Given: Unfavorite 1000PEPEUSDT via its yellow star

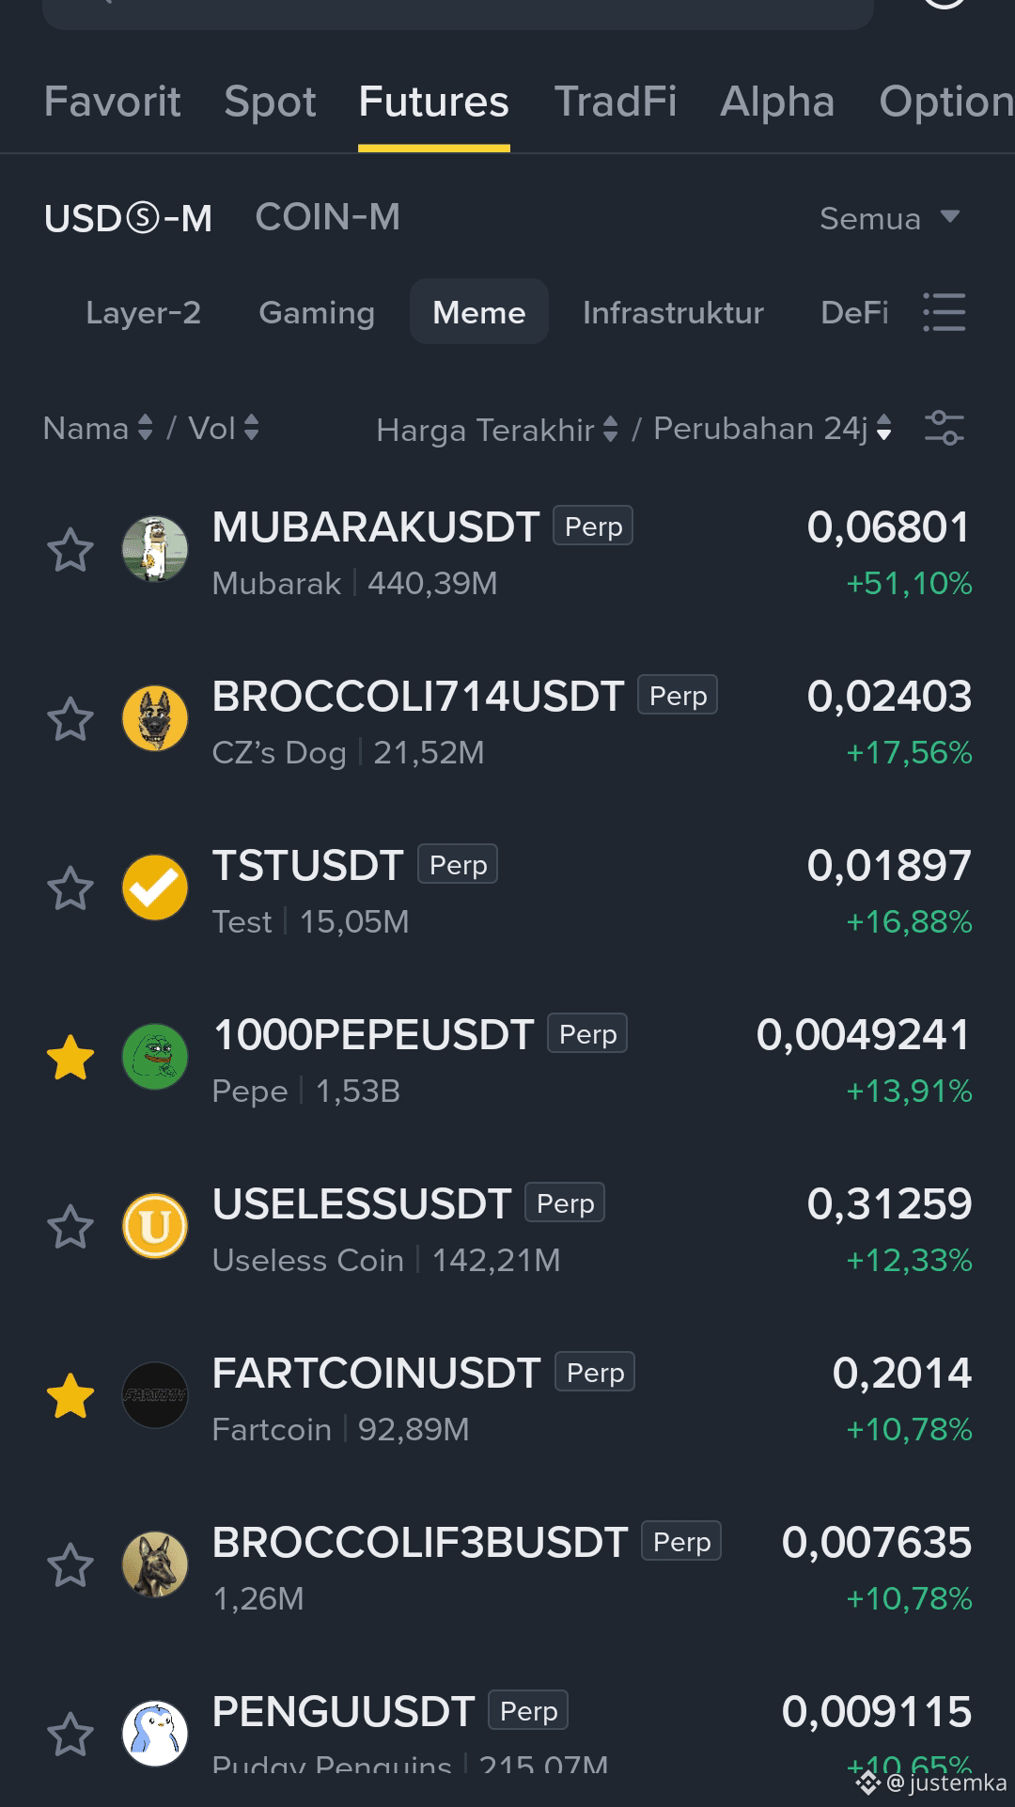Looking at the screenshot, I should pyautogui.click(x=70, y=1058).
